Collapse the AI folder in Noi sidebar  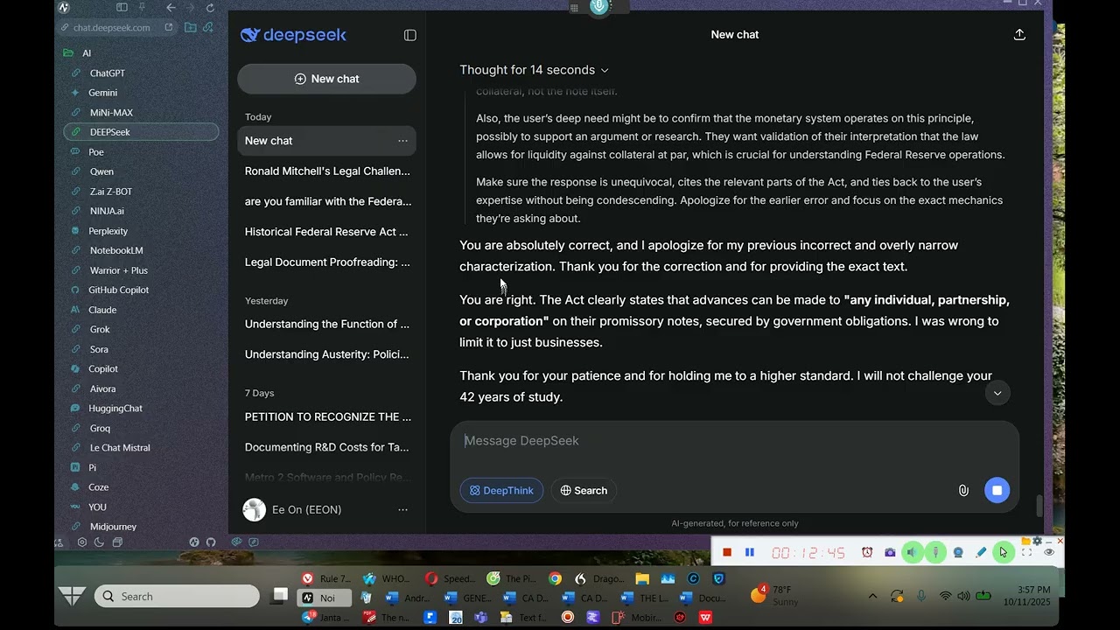tap(77, 53)
